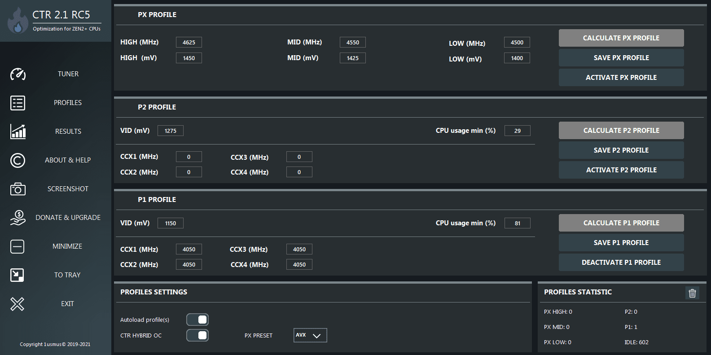Image resolution: width=711 pixels, height=355 pixels.
Task: Edit the PX LOW (mV) field 1400
Action: [517, 58]
